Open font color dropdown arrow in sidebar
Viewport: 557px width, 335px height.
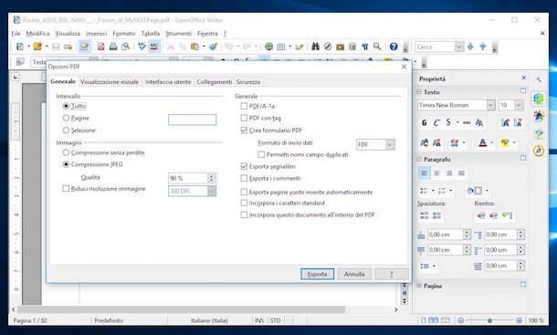(492, 142)
